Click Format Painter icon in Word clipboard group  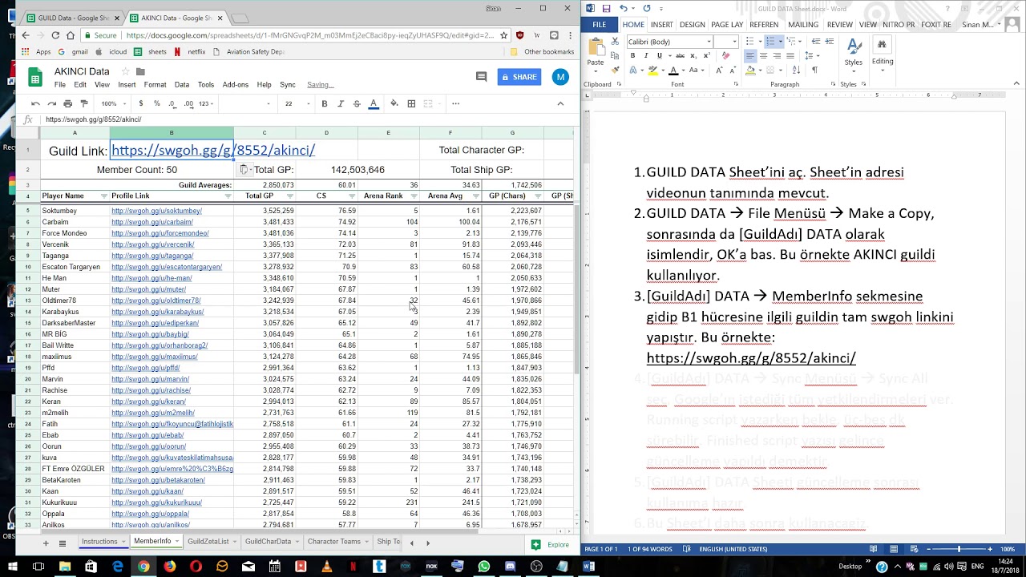point(617,71)
